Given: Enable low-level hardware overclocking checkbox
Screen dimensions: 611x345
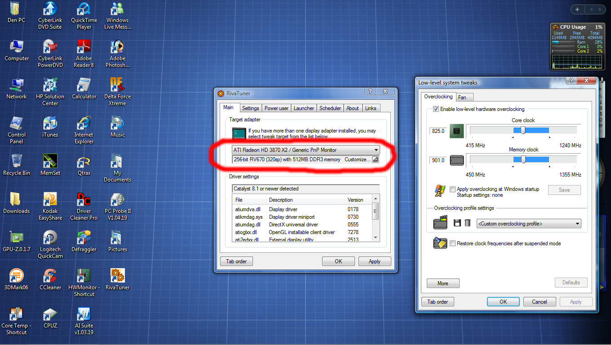Looking at the screenshot, I should (436, 109).
